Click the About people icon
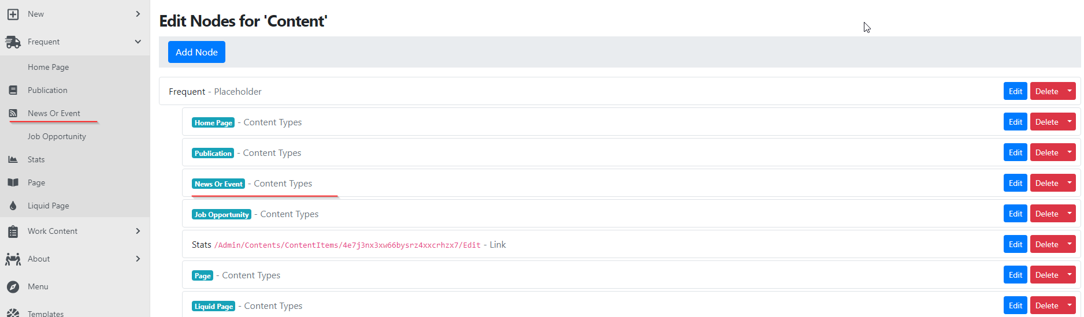Screen dimensions: 1084x317 [13, 259]
